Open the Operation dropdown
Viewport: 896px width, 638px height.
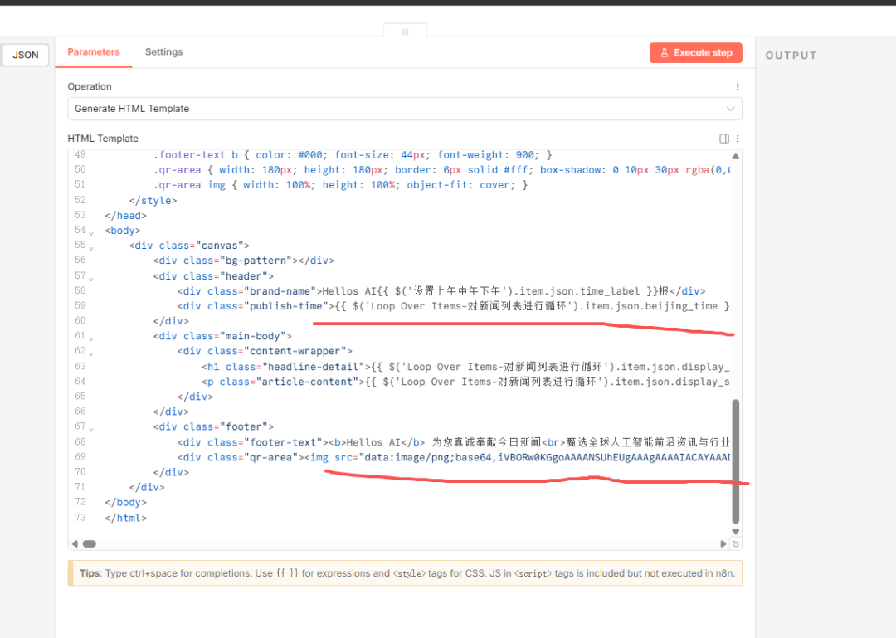[404, 109]
